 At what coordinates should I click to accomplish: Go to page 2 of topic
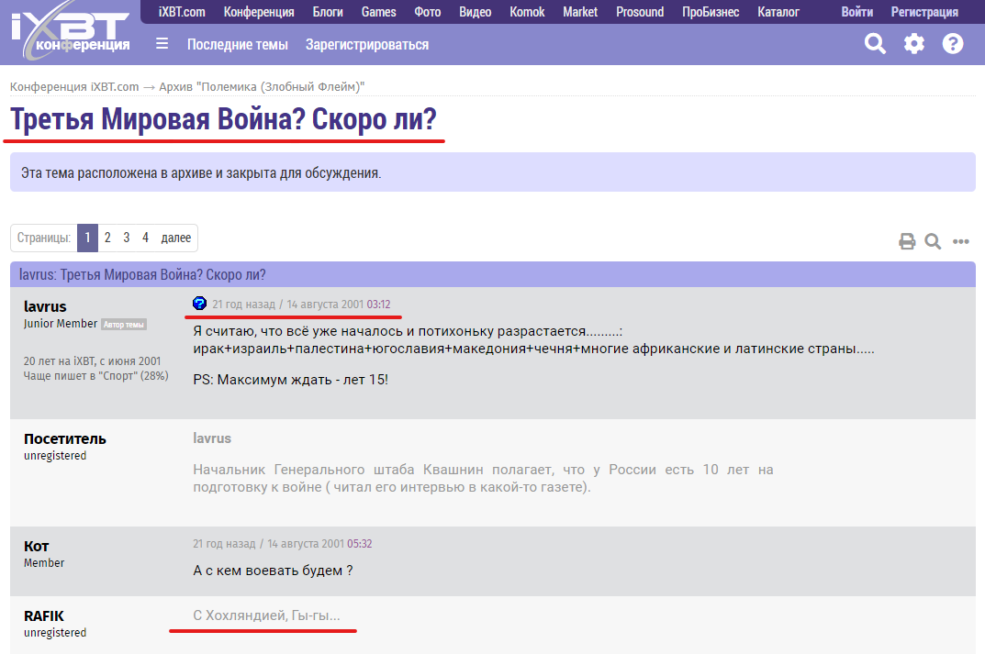(x=107, y=238)
